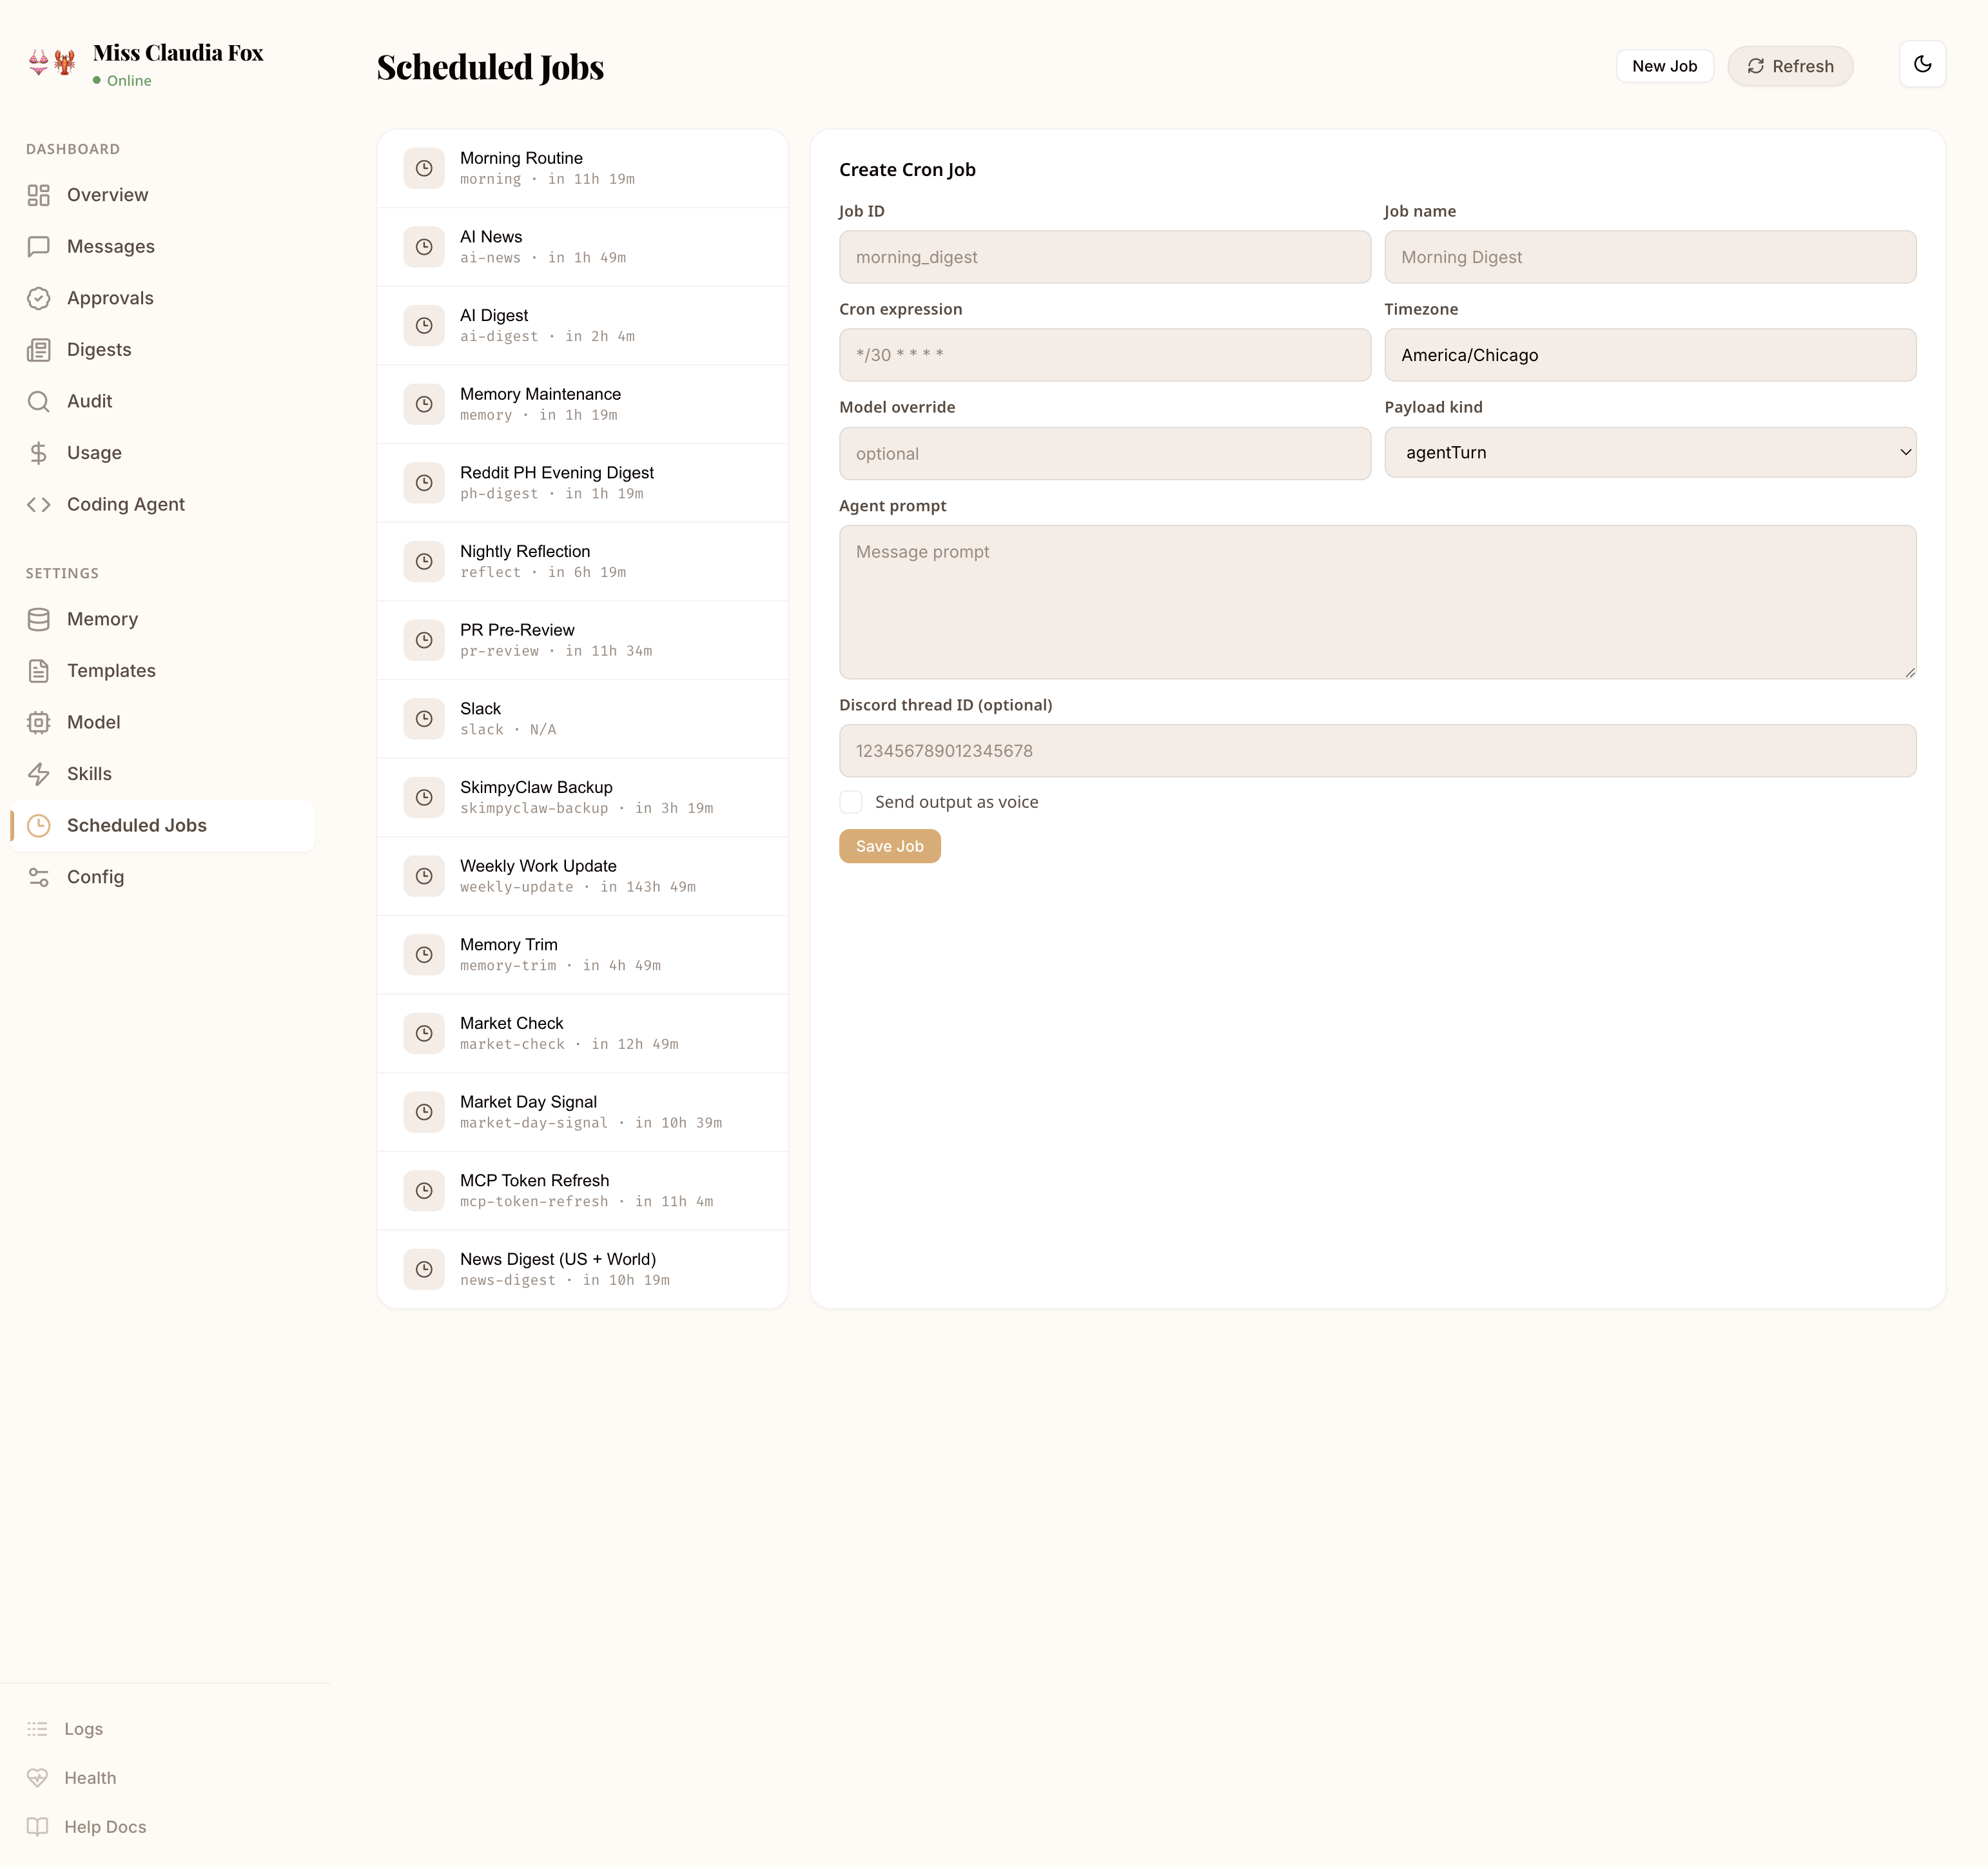Screen dimensions: 1988x1867
Task: Click the Memory database icon
Action: [39, 619]
